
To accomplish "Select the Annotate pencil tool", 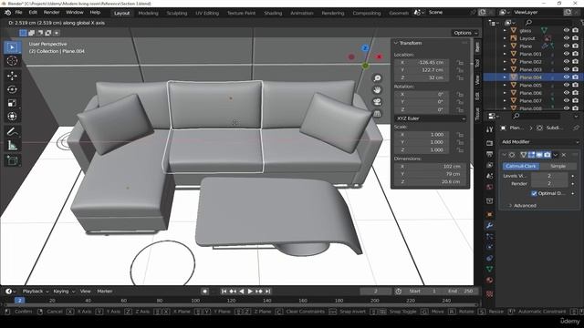I will (x=12, y=131).
